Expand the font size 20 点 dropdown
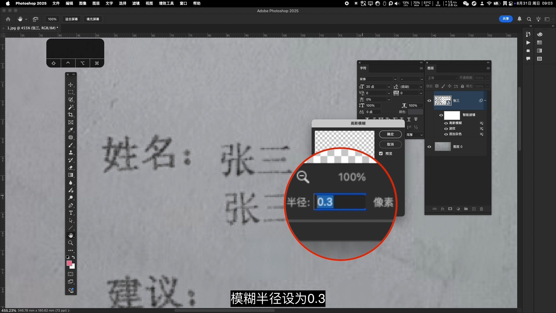Screen dimensions: 556x313 389,87
